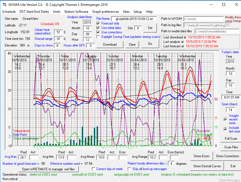The height and width of the screenshot is (182, 241).
Task: Start a Full Scan
Action: tap(231, 139)
